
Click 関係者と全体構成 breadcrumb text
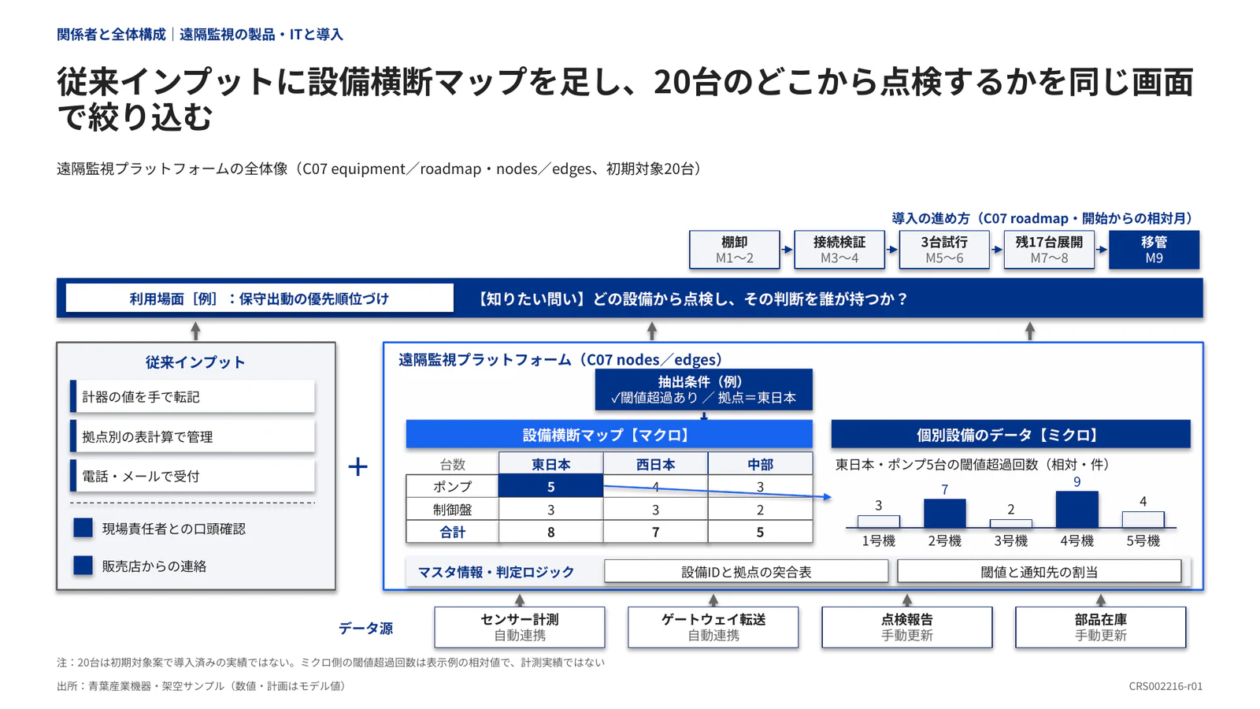click(111, 34)
